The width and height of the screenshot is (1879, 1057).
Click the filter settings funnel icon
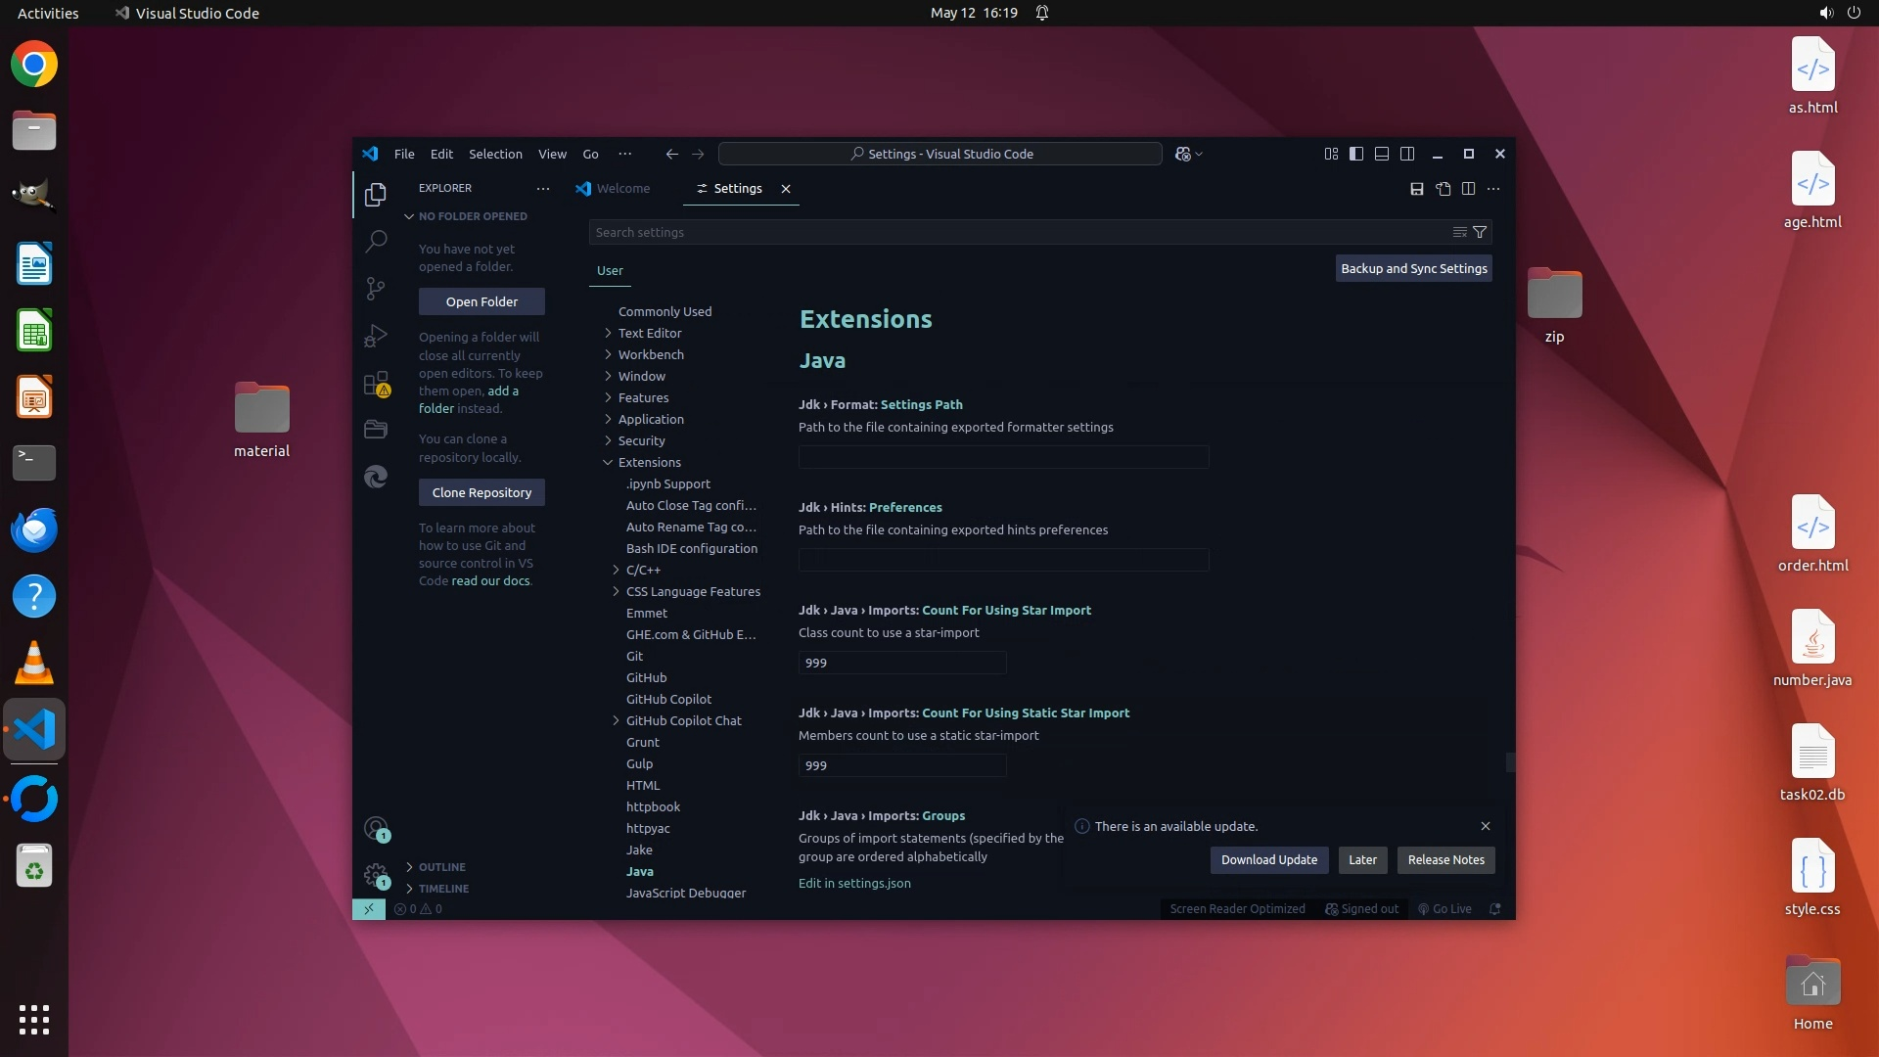[1480, 232]
